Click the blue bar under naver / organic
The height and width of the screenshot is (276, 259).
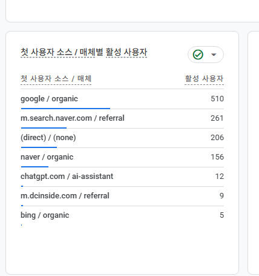click(x=34, y=167)
